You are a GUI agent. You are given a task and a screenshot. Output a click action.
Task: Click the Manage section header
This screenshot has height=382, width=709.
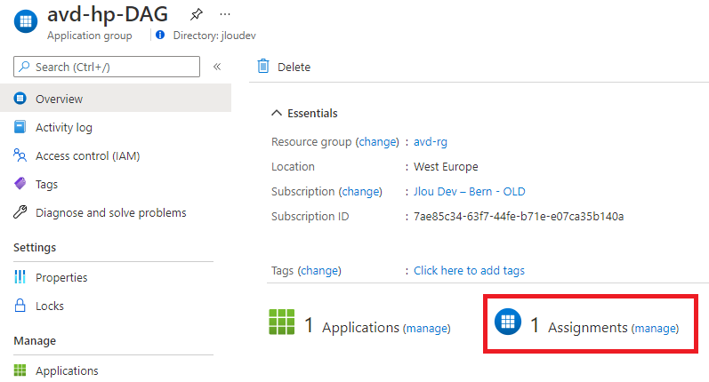(x=35, y=341)
